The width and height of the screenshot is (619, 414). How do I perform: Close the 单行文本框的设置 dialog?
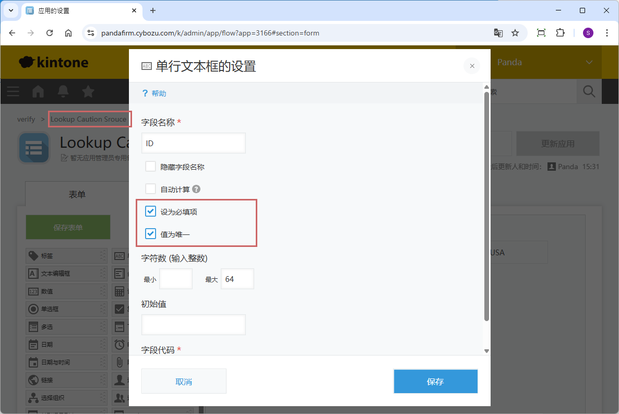point(472,66)
